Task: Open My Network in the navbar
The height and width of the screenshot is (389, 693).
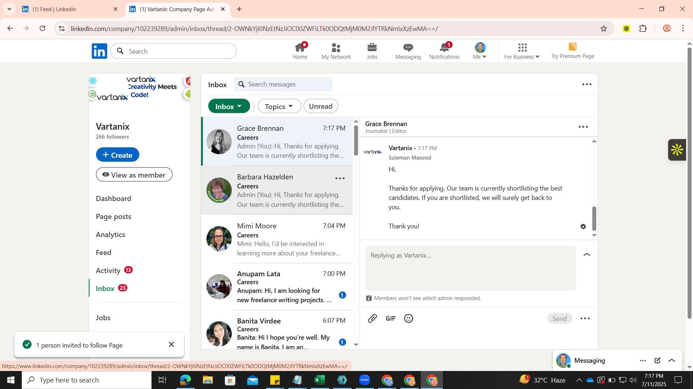Action: 336,51
